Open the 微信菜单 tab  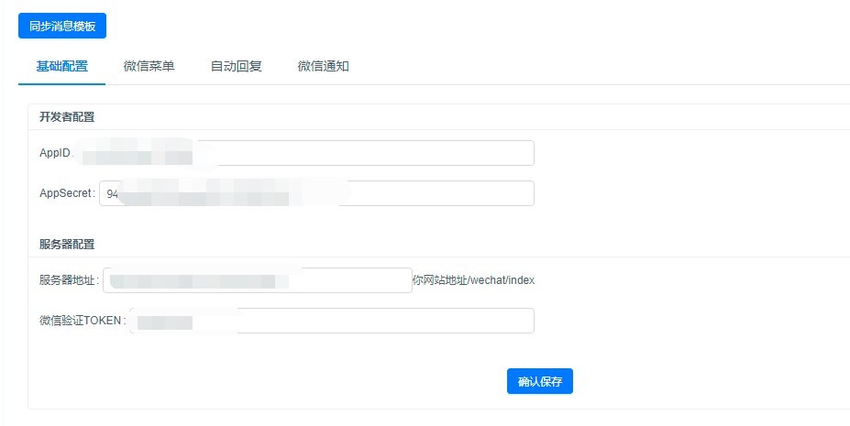(x=149, y=66)
